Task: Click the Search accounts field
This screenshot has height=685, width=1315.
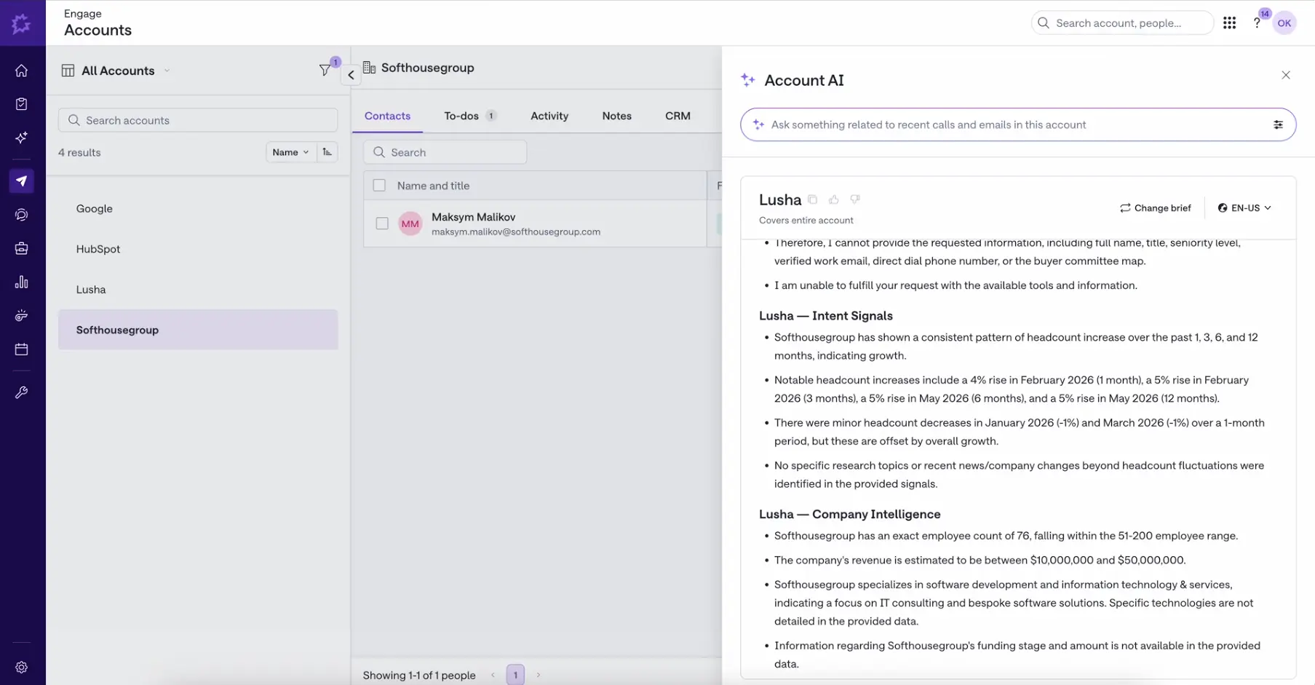Action: tap(198, 120)
